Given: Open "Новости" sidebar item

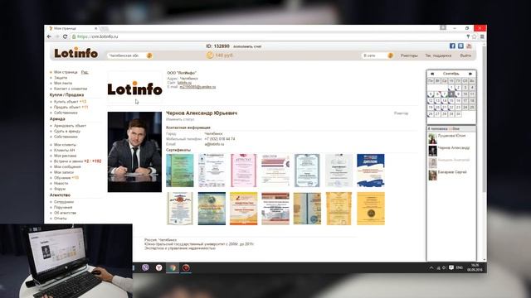Looking at the screenshot, I should point(61,183).
